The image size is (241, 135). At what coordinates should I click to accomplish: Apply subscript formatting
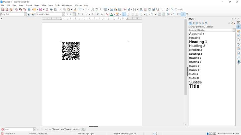click(102, 14)
